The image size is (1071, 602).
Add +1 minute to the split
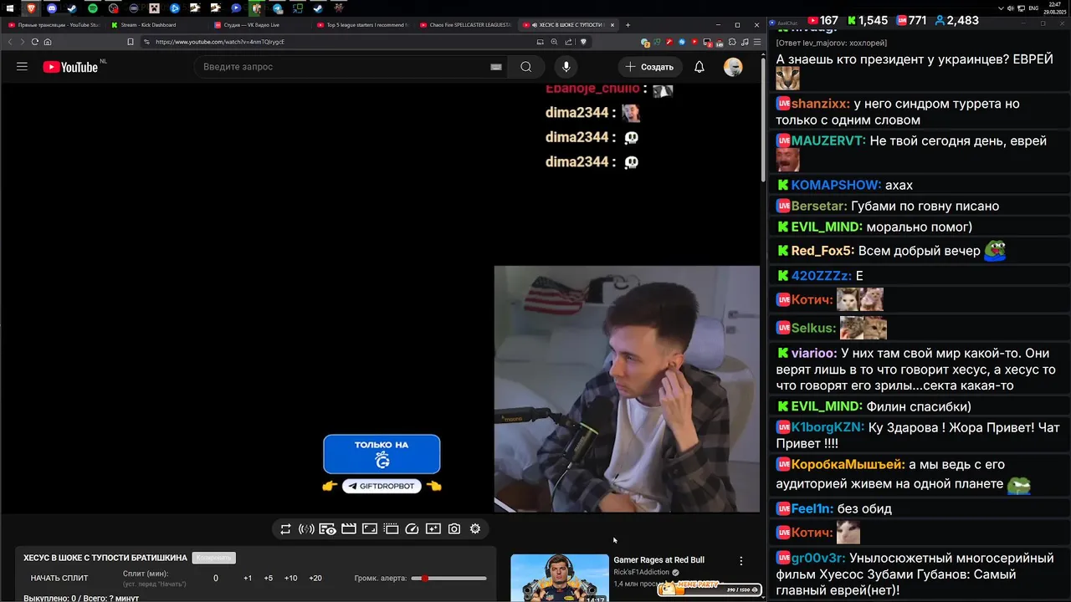coord(248,579)
